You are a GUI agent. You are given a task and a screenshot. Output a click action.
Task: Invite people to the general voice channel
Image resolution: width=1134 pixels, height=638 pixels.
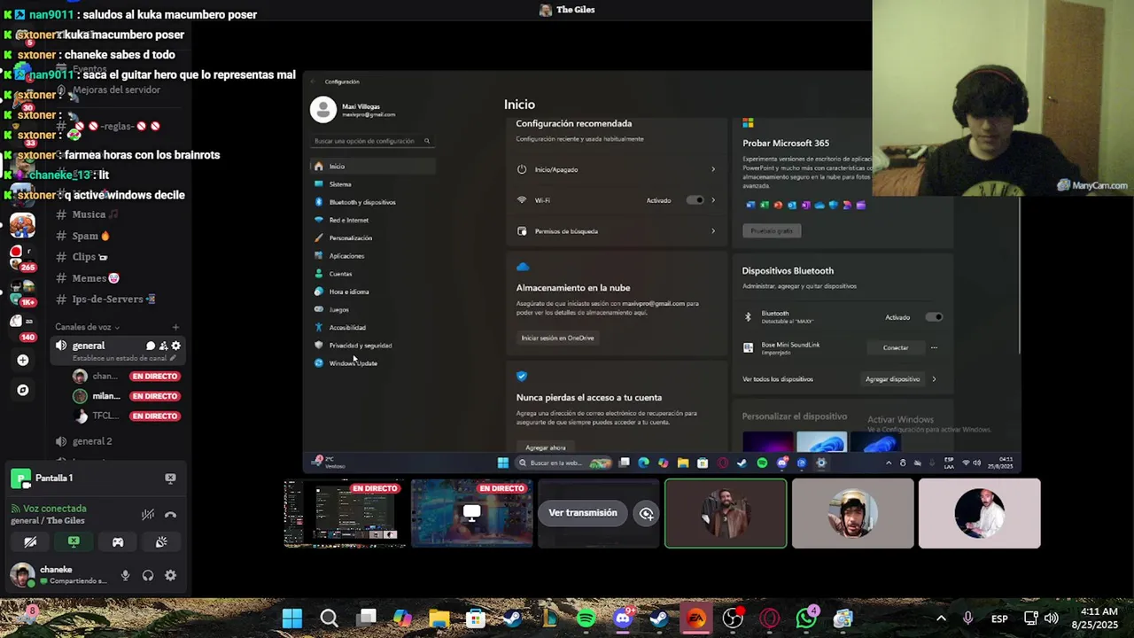coord(163,346)
